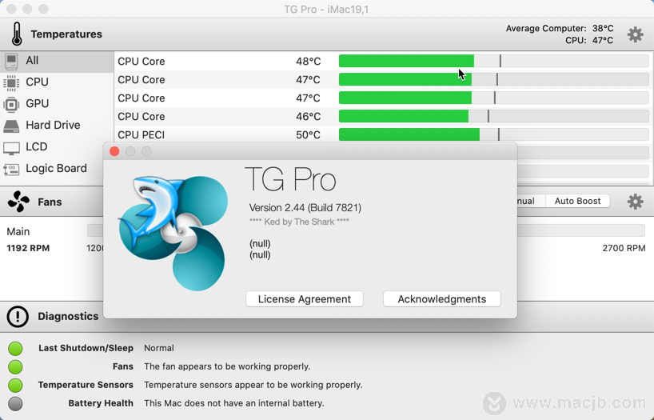Click the CPU PECI sensor label
The width and height of the screenshot is (654, 420).
coord(141,135)
